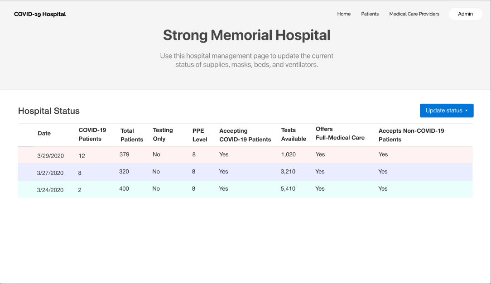This screenshot has height=284, width=491.
Task: Click the 3,210 tests available value
Action: [288, 172]
